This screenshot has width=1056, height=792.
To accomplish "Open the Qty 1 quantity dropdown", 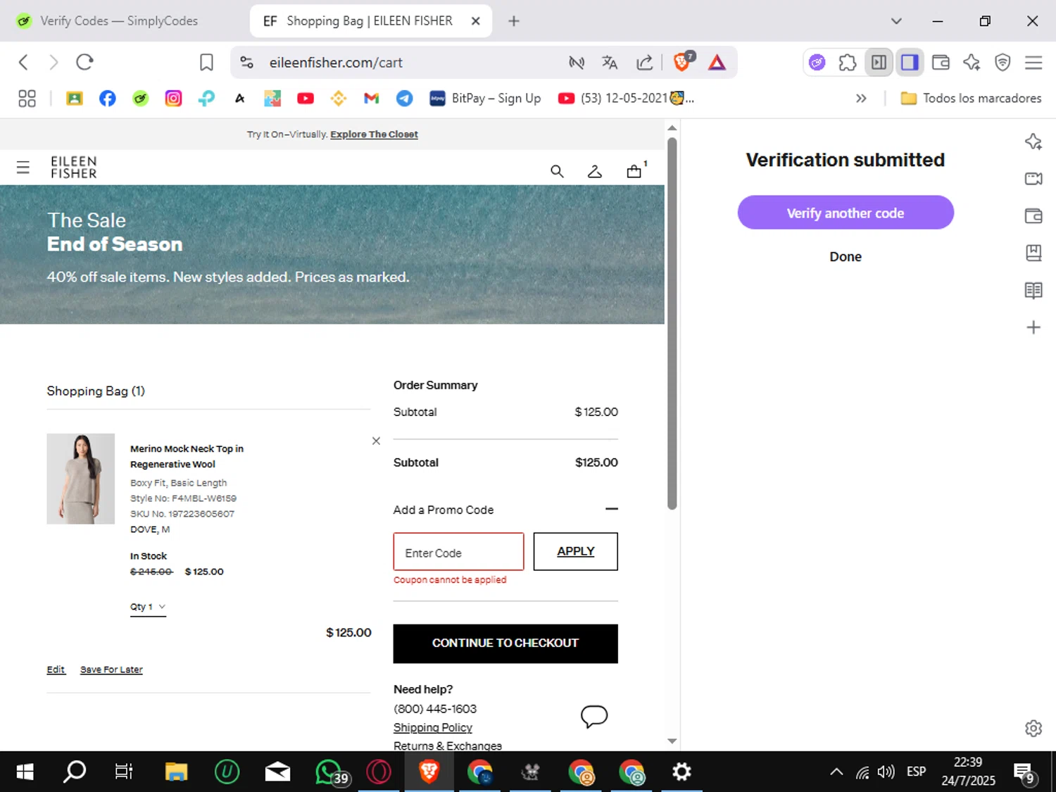I will tap(148, 607).
